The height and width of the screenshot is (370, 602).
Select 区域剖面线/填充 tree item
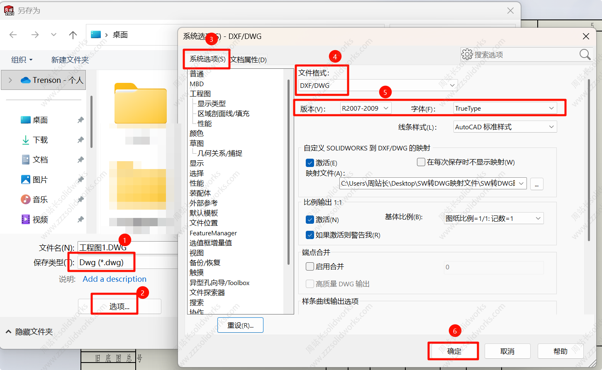click(224, 114)
